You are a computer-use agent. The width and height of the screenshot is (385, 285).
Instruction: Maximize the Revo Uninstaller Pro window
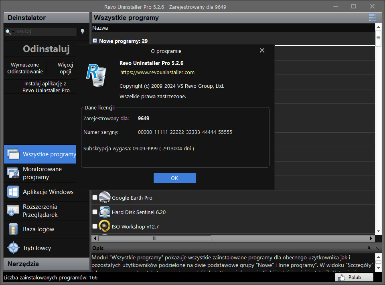tap(354, 6)
